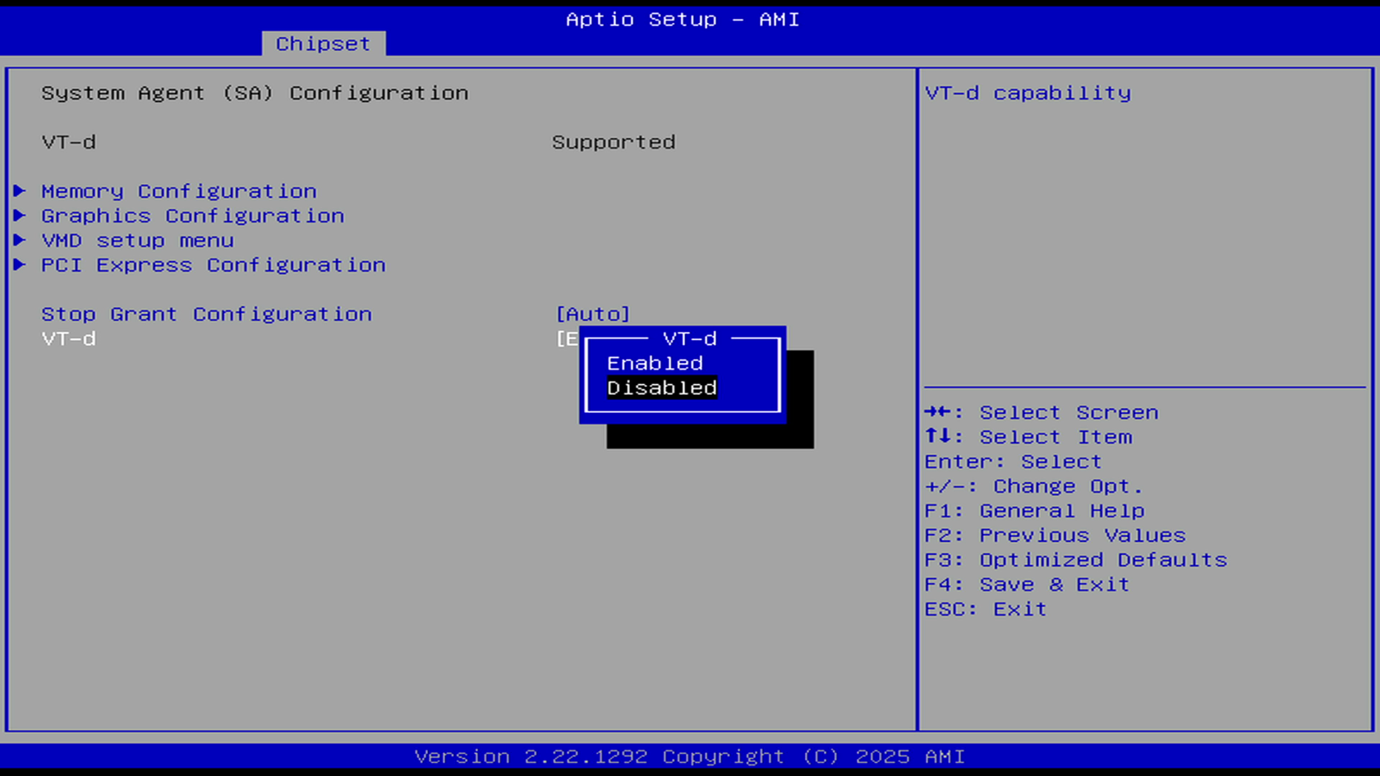Select Enabled in the VT-d popup
The image size is (1380, 776).
(x=655, y=363)
